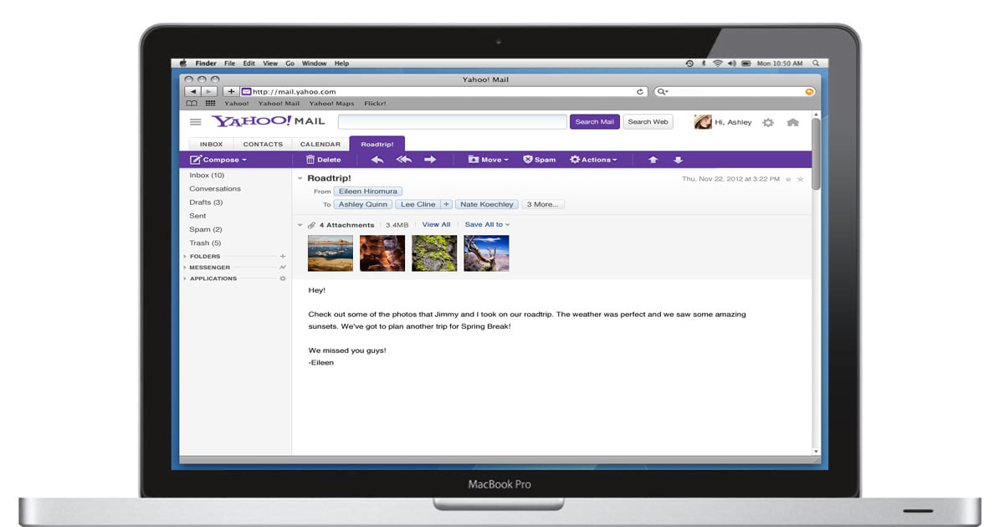
Task: Open the Move dropdown menu
Action: [x=488, y=160]
